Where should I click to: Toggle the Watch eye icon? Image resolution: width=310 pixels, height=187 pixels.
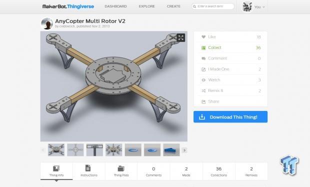coord(203,80)
